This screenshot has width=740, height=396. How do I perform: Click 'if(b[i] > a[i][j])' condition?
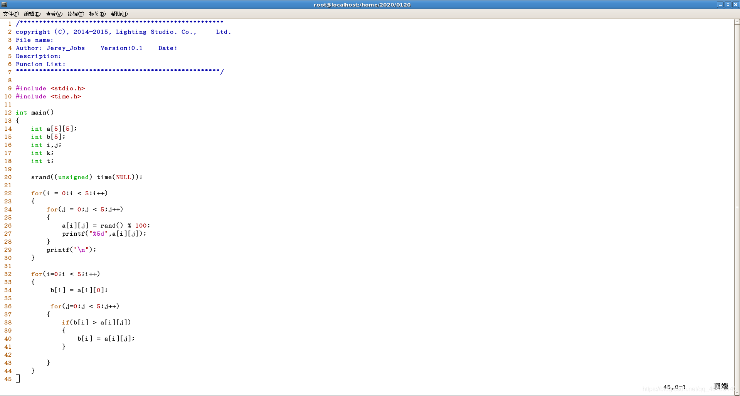(x=96, y=323)
